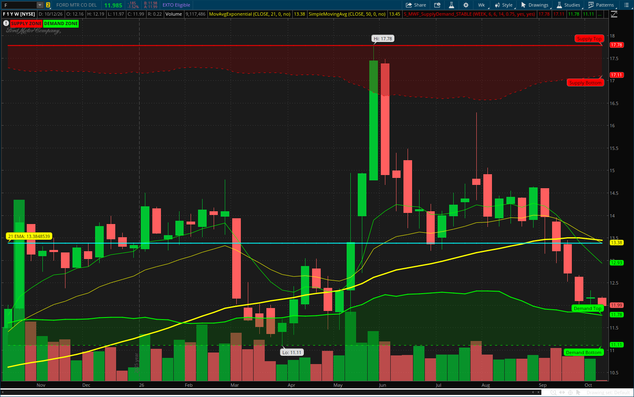Expand hidden study values ellipsis
Image resolution: width=634 pixels, height=397 pixels.
coord(600,14)
